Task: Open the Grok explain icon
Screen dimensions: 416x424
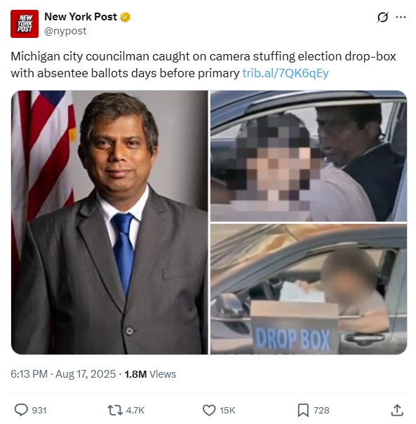Action: pos(382,18)
